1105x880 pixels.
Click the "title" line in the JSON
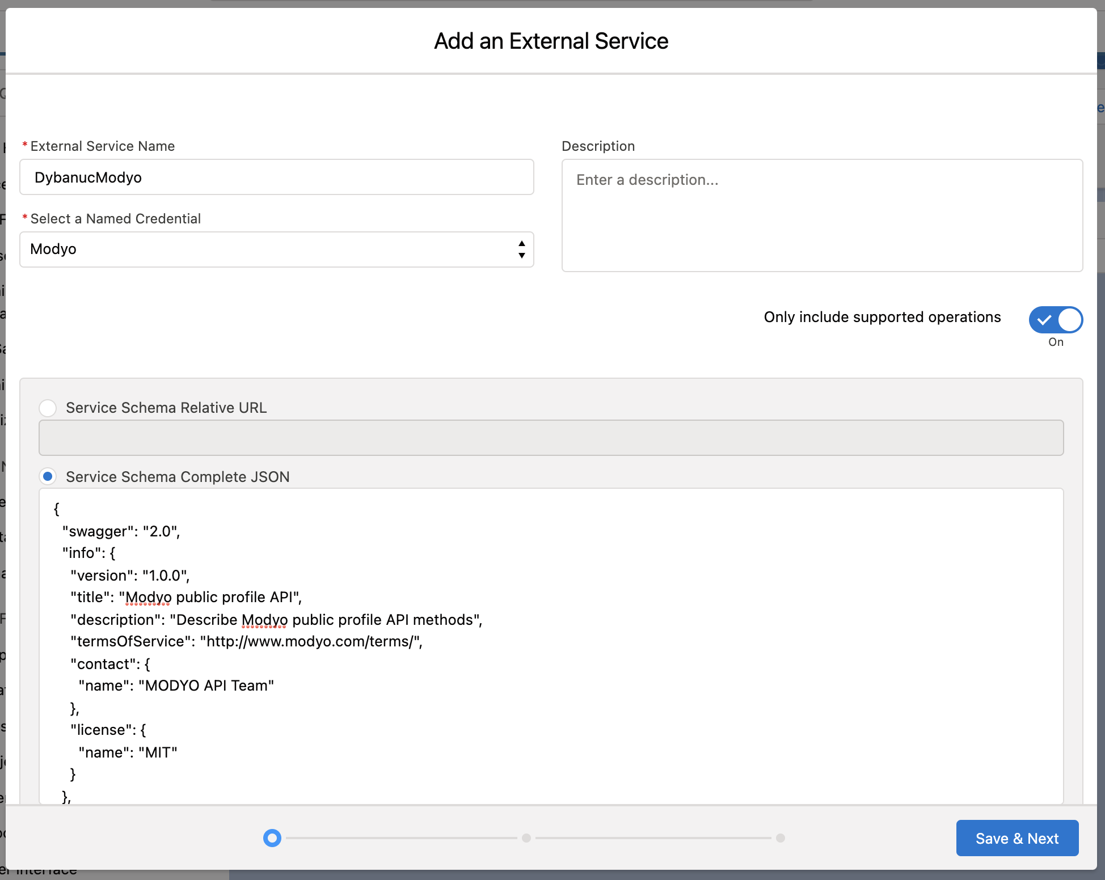tap(186, 597)
